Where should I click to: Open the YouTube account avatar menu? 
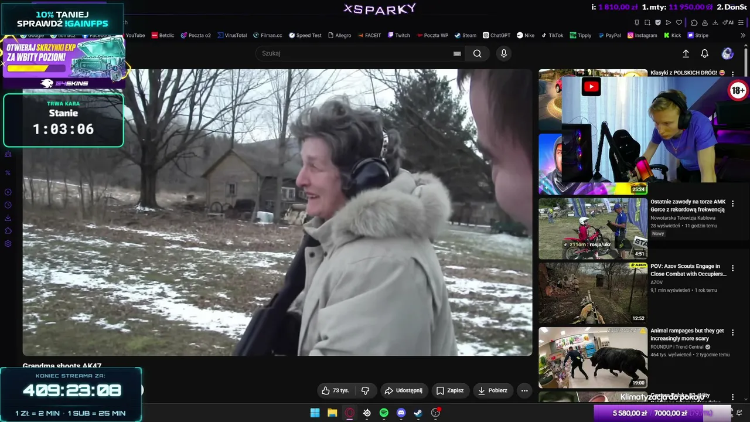pyautogui.click(x=728, y=53)
